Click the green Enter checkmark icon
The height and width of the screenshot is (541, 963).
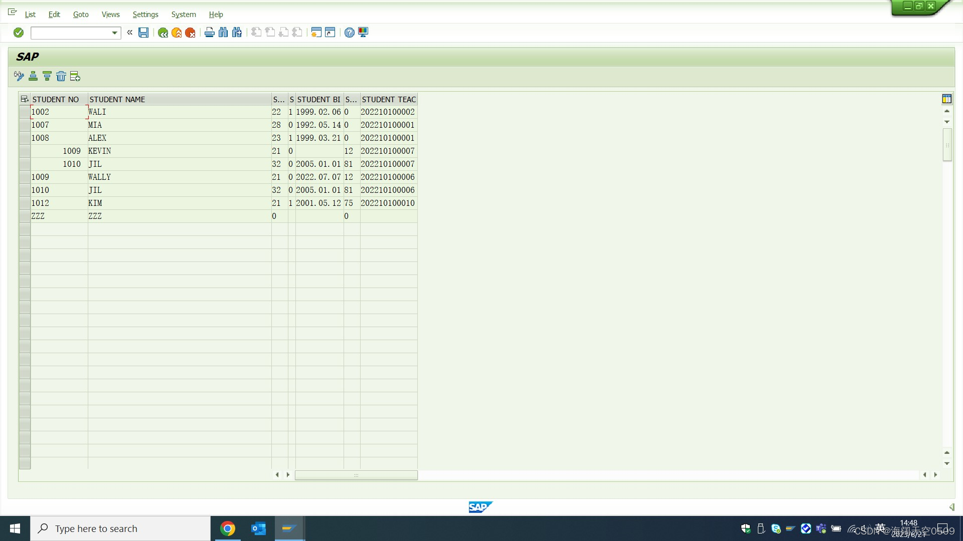click(x=19, y=33)
